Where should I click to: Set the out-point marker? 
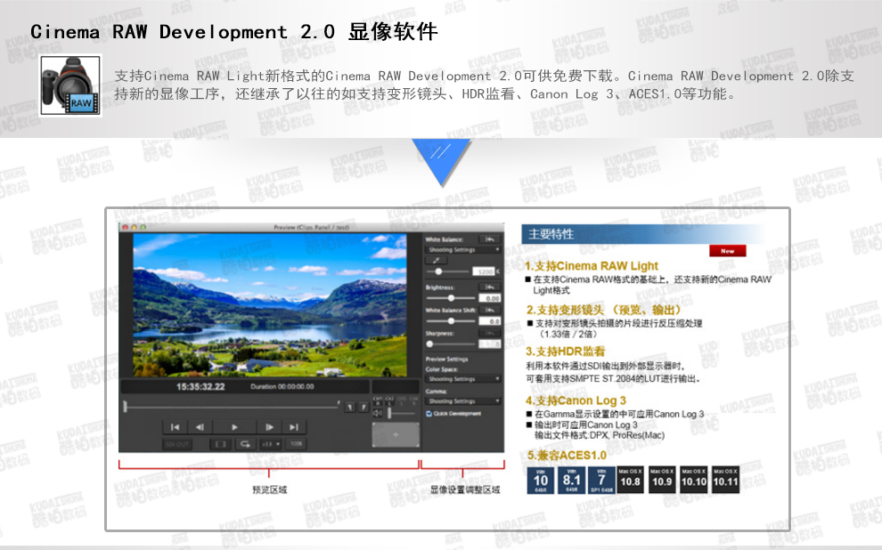click(x=363, y=407)
